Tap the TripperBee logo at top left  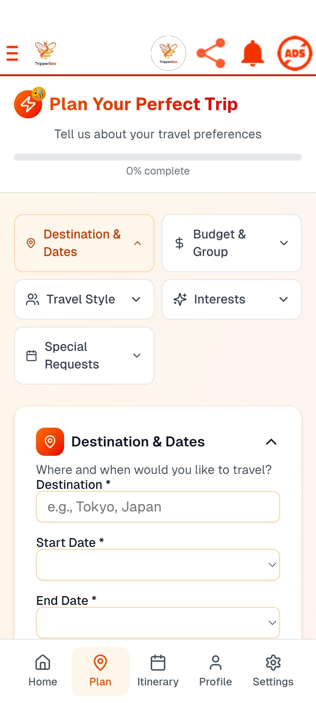[x=45, y=53]
